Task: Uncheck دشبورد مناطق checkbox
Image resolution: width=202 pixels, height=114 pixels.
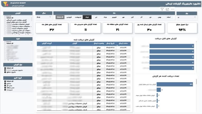Action: pos(5,72)
